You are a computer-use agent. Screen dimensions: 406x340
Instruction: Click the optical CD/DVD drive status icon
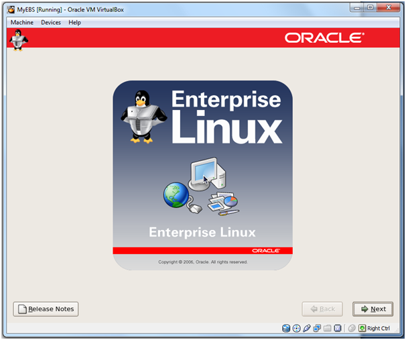[296, 329]
